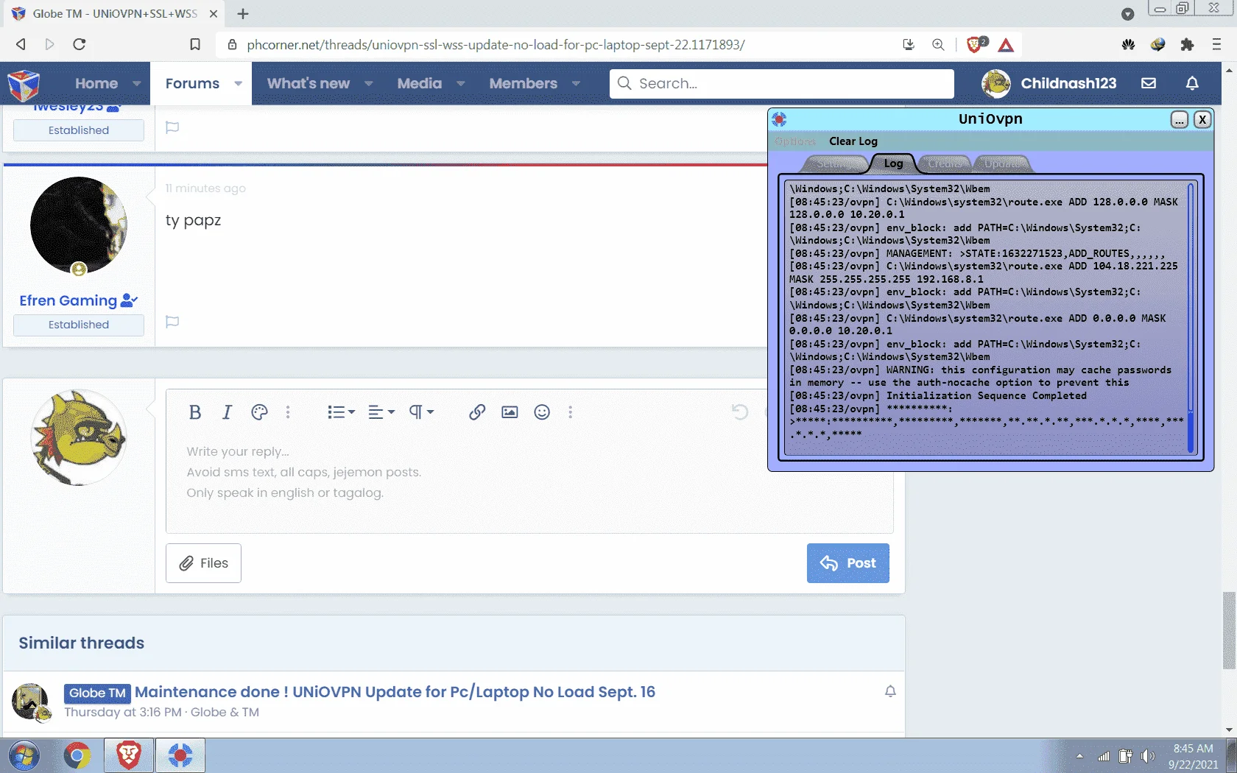Attach files with the Files button
This screenshot has width=1237, height=773.
point(203,563)
